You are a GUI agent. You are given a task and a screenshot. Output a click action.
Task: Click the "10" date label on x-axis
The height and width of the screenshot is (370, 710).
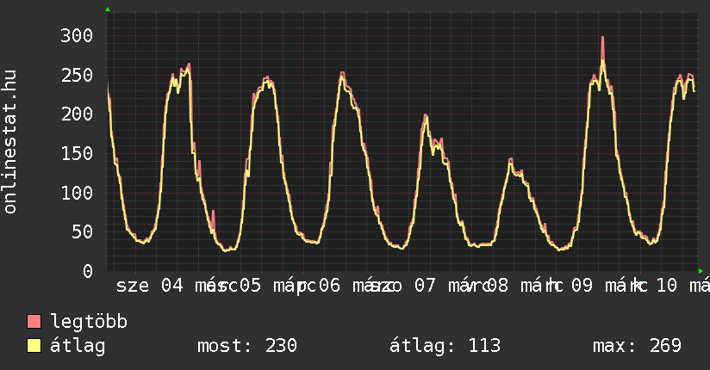pos(666,286)
